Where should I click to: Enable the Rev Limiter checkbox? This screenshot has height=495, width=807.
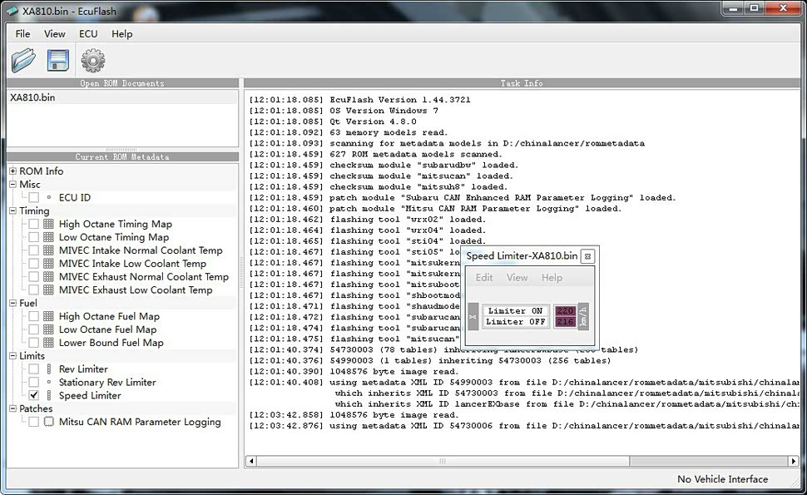tap(33, 369)
